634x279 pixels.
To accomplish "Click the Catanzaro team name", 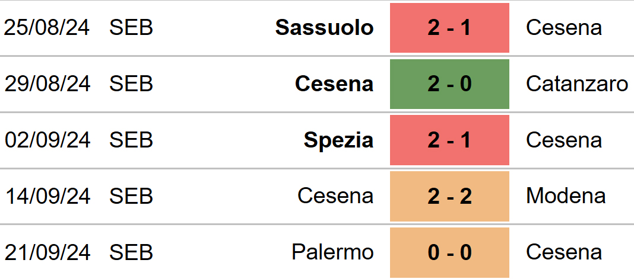I will pyautogui.click(x=577, y=84).
